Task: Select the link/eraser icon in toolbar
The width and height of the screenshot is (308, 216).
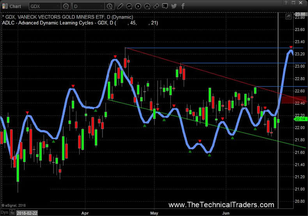Action: (x=156, y=6)
